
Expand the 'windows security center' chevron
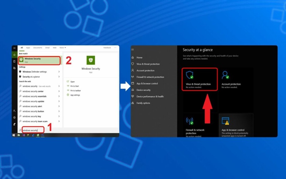(59, 91)
